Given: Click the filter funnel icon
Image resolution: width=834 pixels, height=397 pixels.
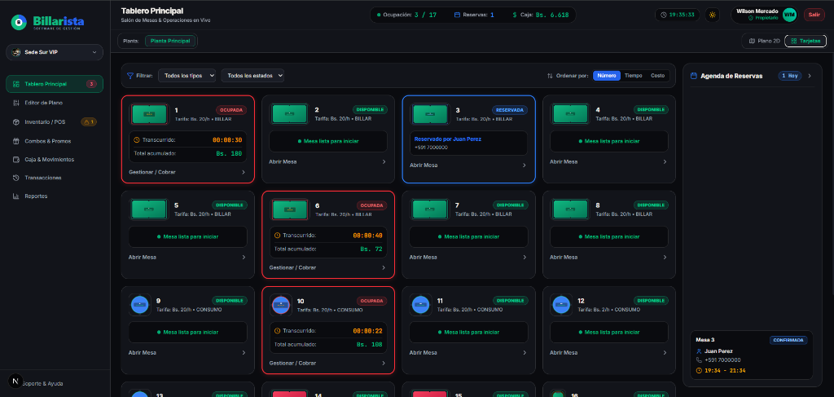Looking at the screenshot, I should pyautogui.click(x=129, y=76).
